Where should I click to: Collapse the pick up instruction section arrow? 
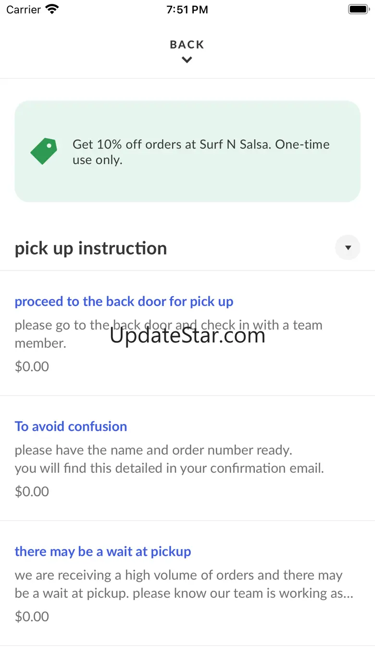348,248
